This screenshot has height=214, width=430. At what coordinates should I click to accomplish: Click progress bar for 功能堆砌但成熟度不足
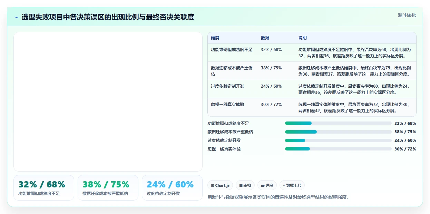338,123
